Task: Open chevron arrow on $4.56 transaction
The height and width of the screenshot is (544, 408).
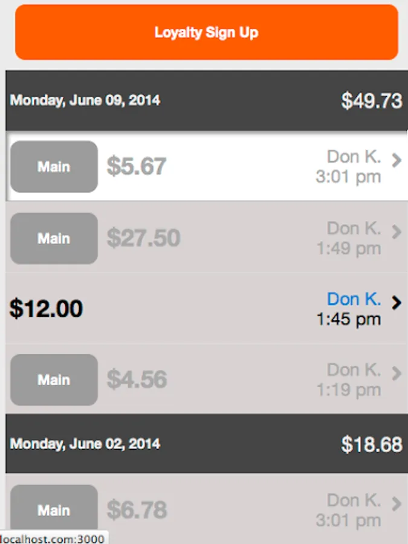Action: pos(397,374)
